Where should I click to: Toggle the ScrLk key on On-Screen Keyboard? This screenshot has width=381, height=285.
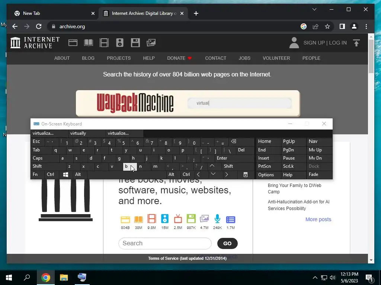293,166
